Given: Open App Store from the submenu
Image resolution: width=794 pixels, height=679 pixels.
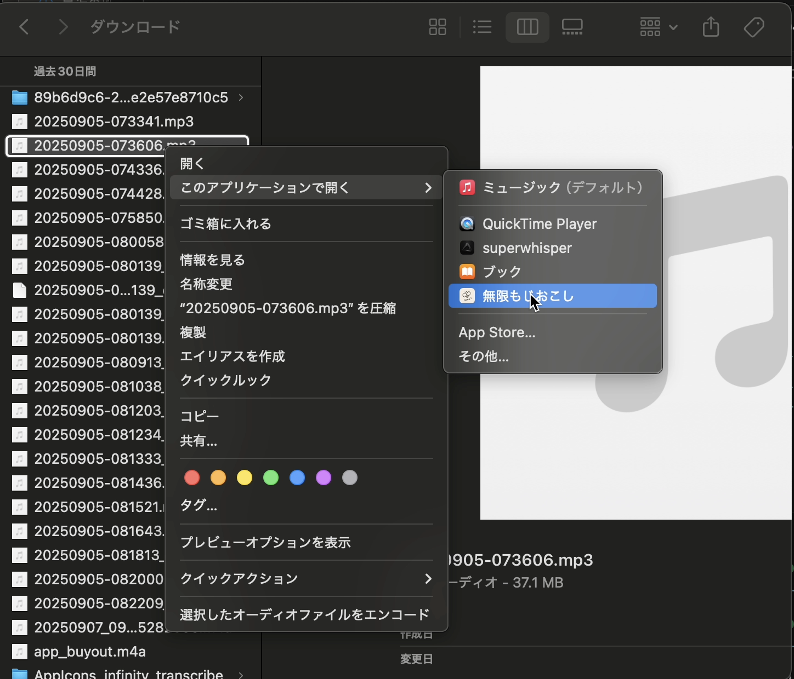Looking at the screenshot, I should coord(497,332).
